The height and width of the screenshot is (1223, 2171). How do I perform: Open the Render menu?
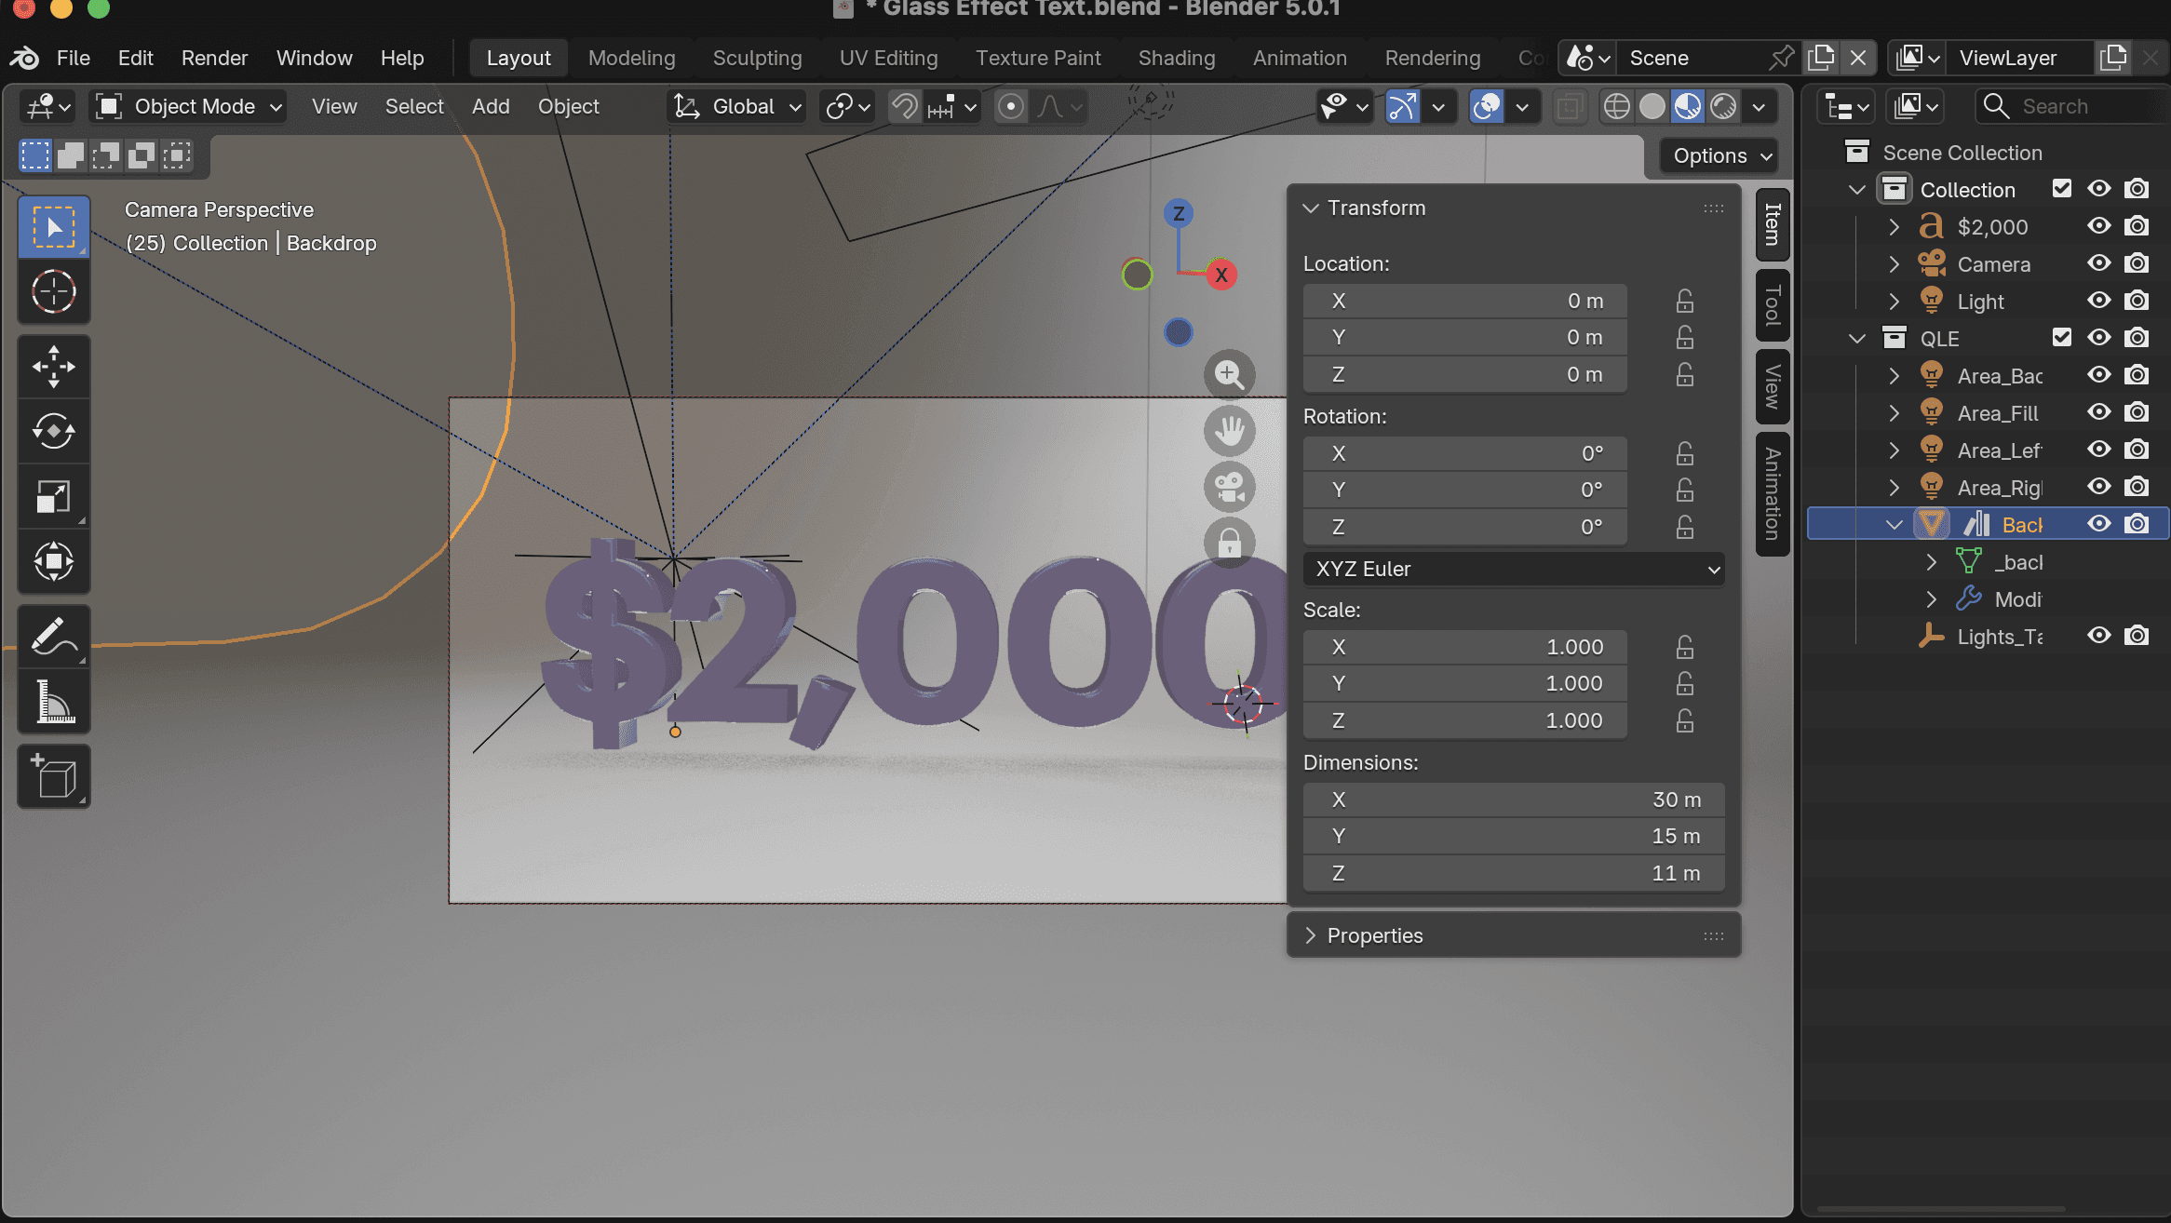coord(214,58)
